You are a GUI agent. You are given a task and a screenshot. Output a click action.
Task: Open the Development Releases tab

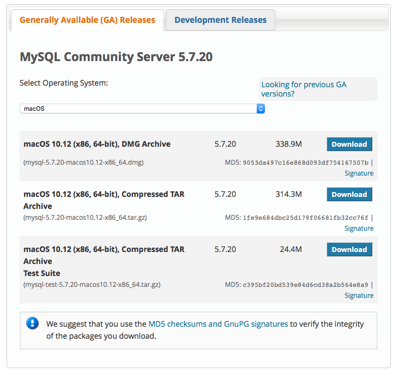pyautogui.click(x=220, y=20)
